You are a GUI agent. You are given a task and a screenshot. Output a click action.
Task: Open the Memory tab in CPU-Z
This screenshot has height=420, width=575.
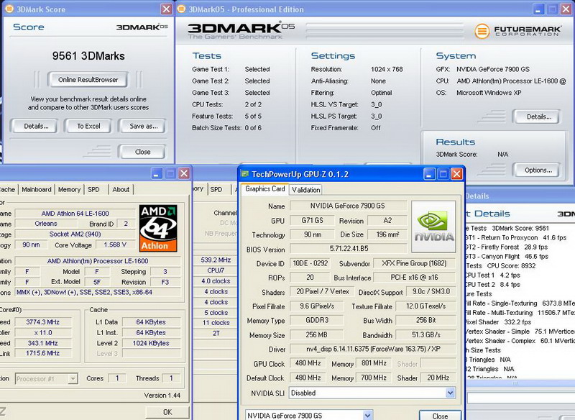point(69,190)
